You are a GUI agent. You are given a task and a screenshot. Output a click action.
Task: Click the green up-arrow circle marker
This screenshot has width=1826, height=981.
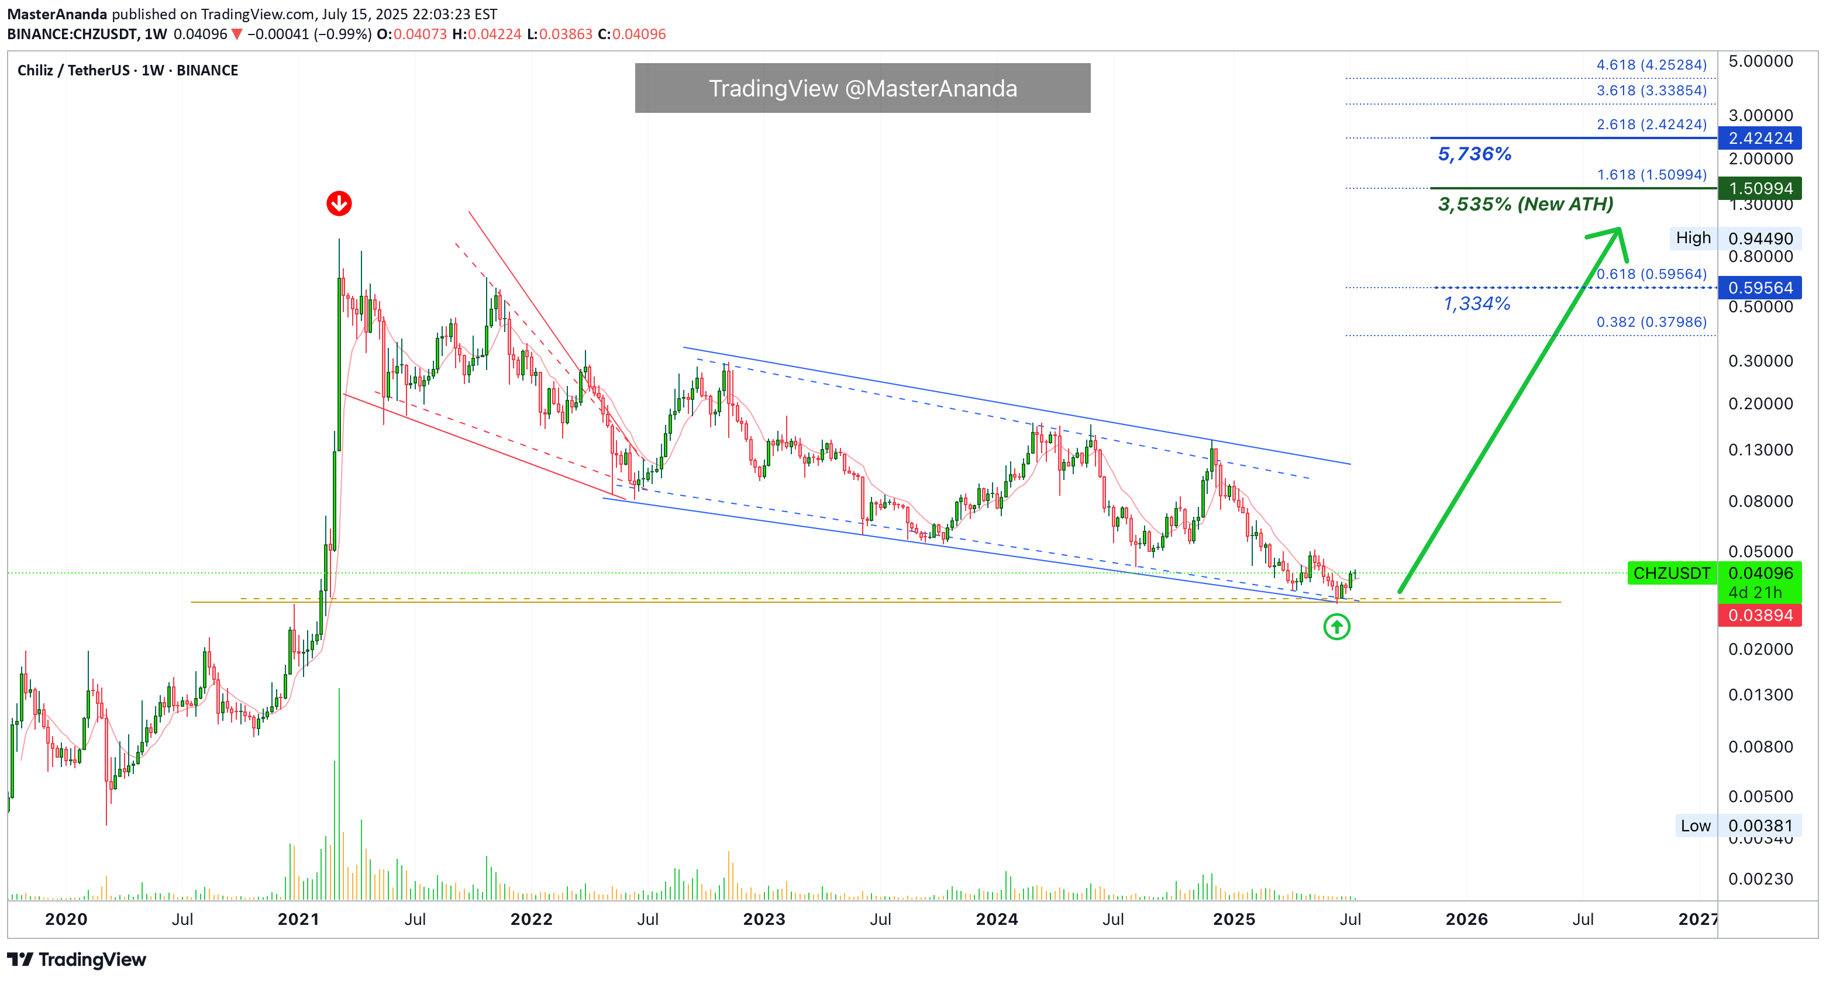coord(1336,626)
